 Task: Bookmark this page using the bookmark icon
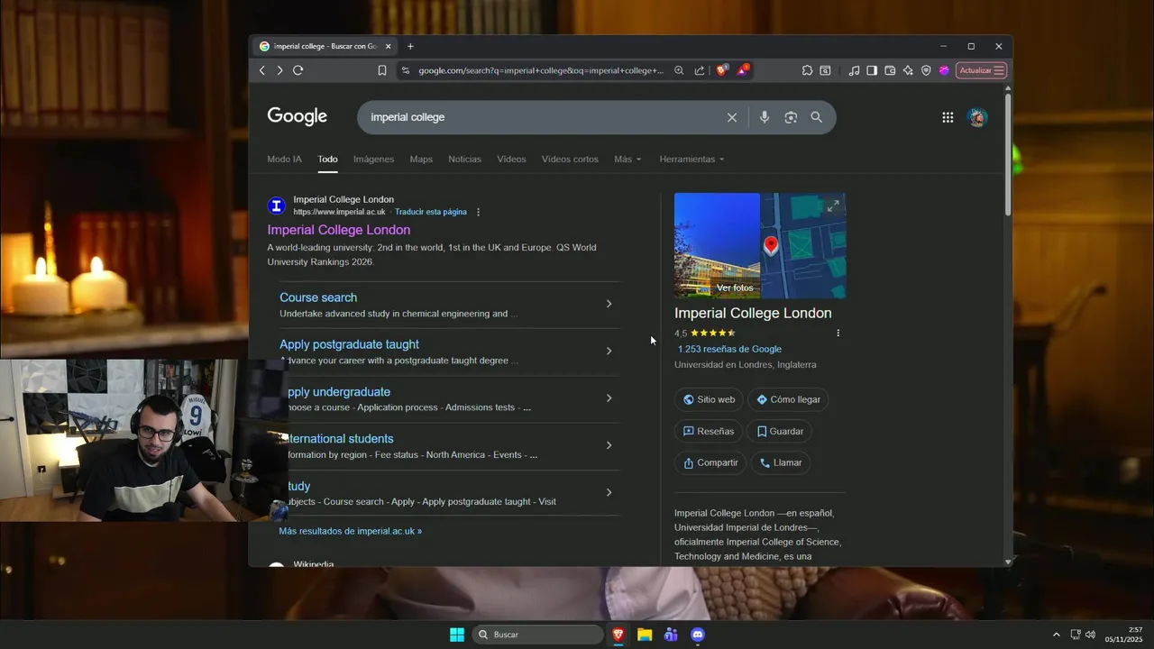pyautogui.click(x=382, y=70)
